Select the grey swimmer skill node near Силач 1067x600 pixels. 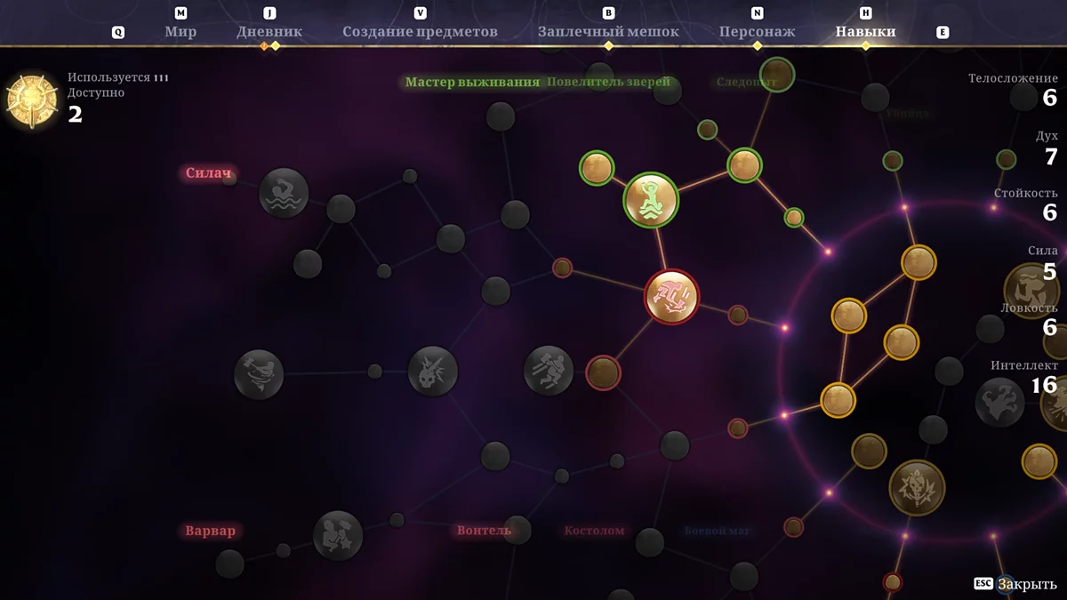(284, 193)
